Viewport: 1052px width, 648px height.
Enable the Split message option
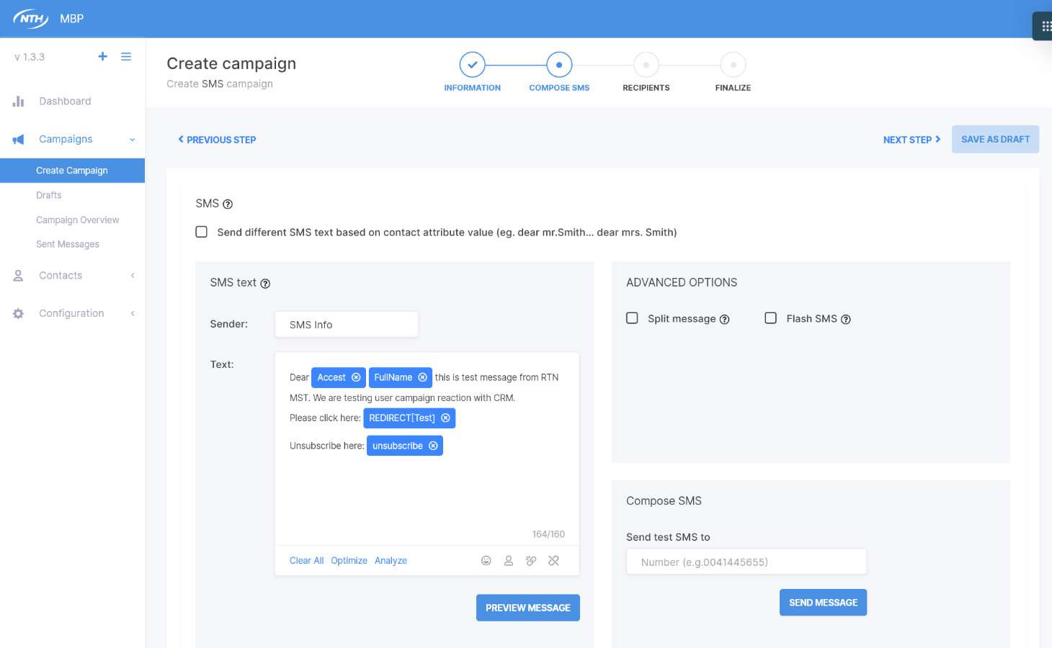(x=632, y=318)
